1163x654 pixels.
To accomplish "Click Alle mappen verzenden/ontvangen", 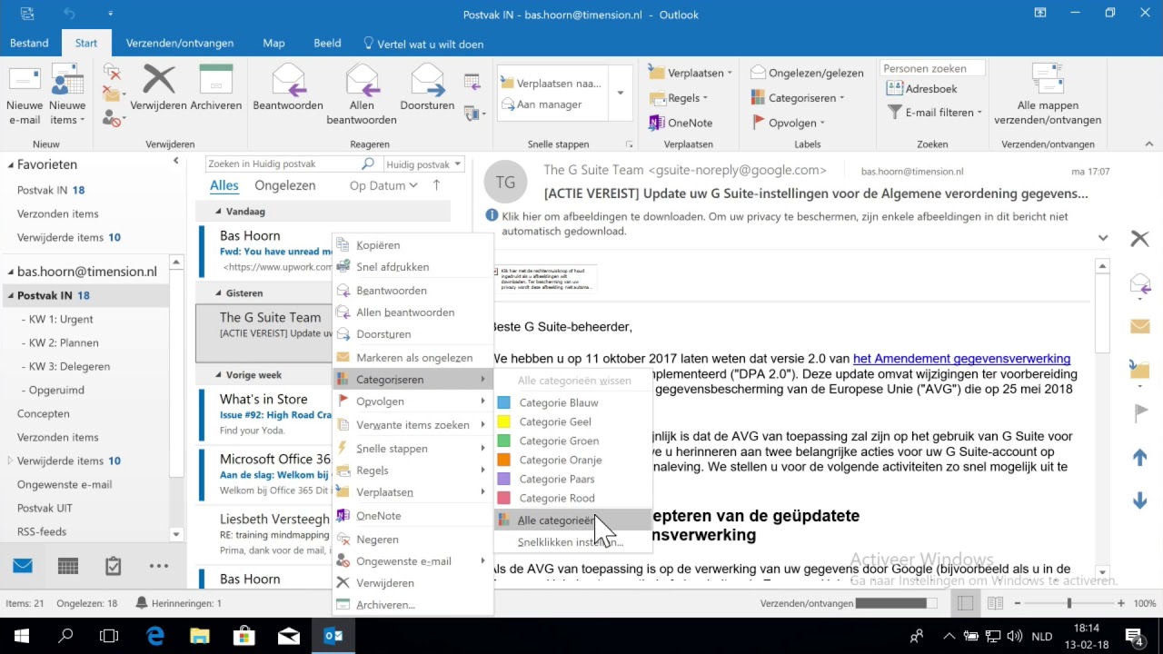I will click(1048, 95).
